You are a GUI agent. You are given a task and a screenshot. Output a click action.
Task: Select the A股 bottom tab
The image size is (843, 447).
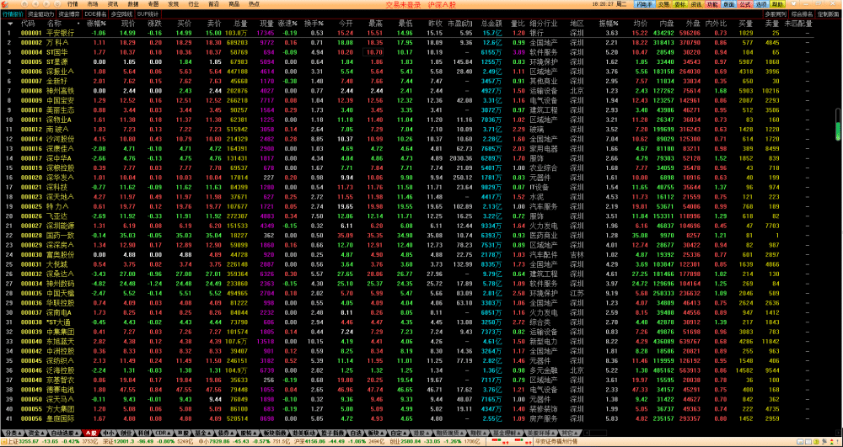91,433
